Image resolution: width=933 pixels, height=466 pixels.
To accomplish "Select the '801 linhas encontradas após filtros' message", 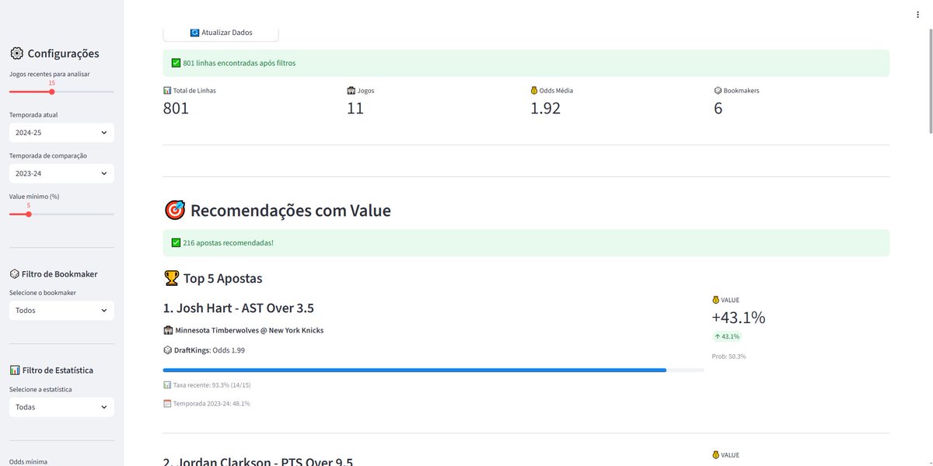I will pyautogui.click(x=239, y=63).
